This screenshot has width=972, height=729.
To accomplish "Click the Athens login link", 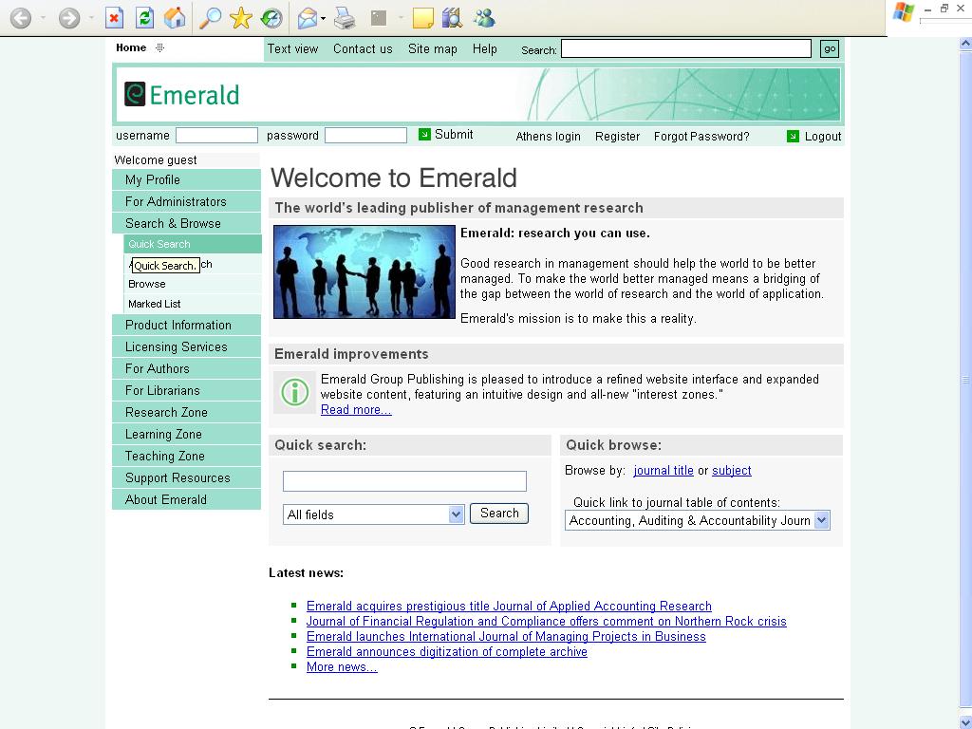I will (x=548, y=137).
